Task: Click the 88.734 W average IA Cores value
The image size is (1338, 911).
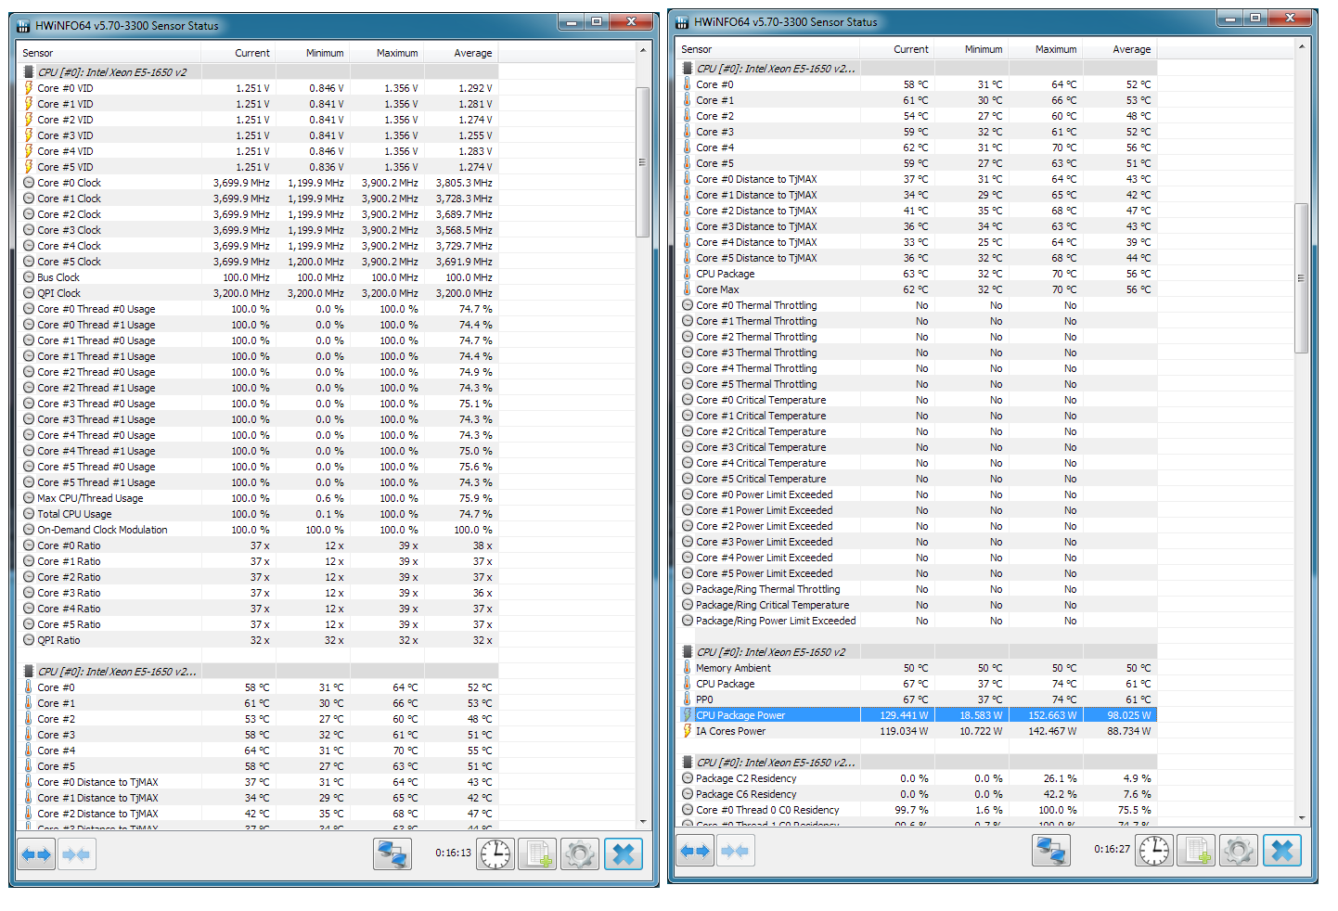Action: [1128, 731]
